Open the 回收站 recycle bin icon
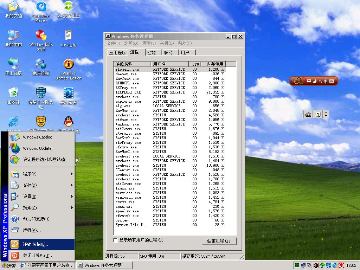This screenshot has height=270, width=360. tap(13, 93)
